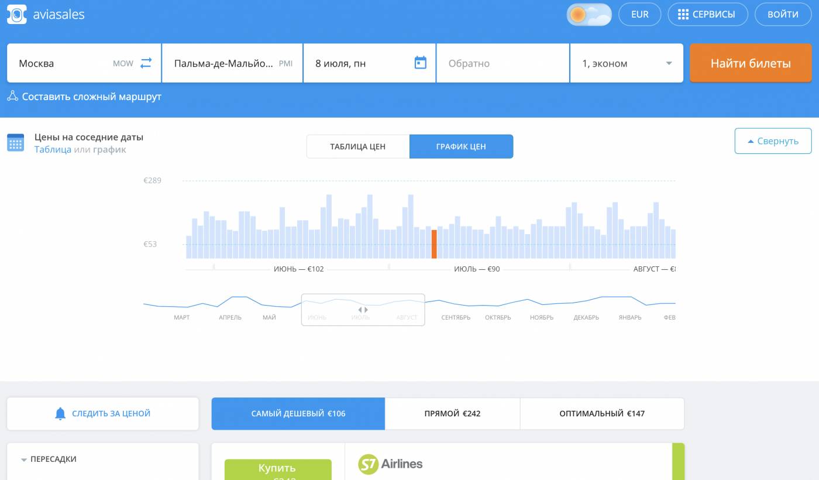Click the month range slider handle
Viewport: 819px width, 480px height.
click(x=363, y=310)
